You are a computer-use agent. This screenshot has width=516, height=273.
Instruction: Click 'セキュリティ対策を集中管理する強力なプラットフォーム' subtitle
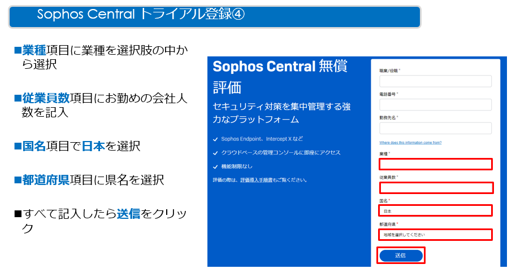281,113
